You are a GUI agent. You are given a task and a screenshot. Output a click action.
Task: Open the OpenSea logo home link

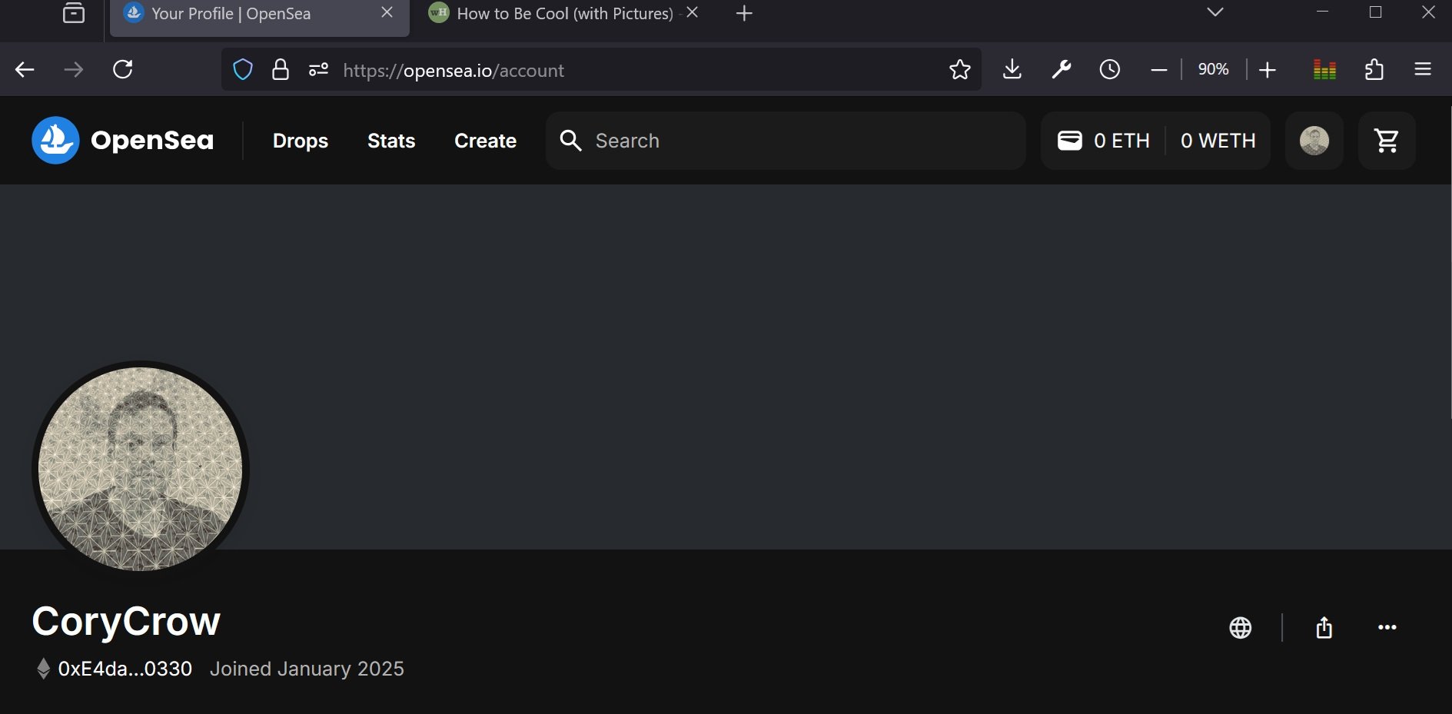pos(123,141)
